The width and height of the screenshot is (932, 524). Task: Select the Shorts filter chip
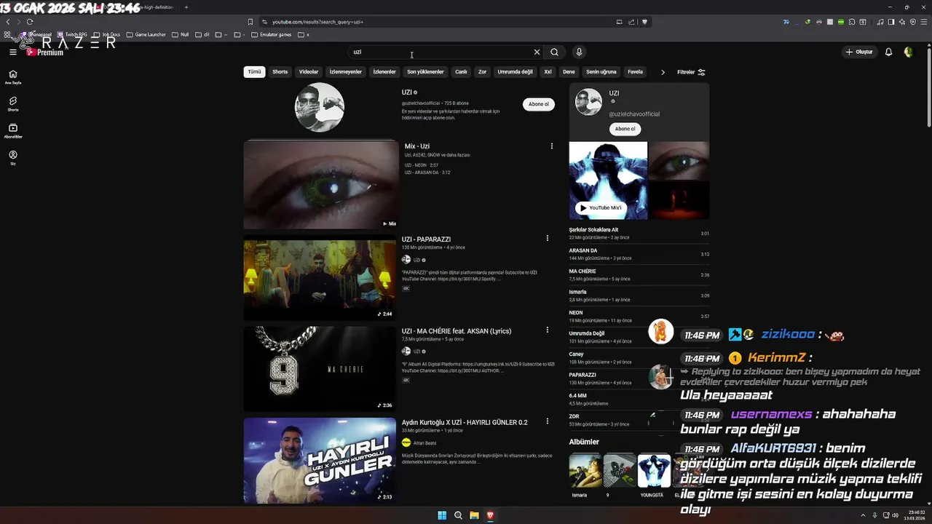[280, 72]
